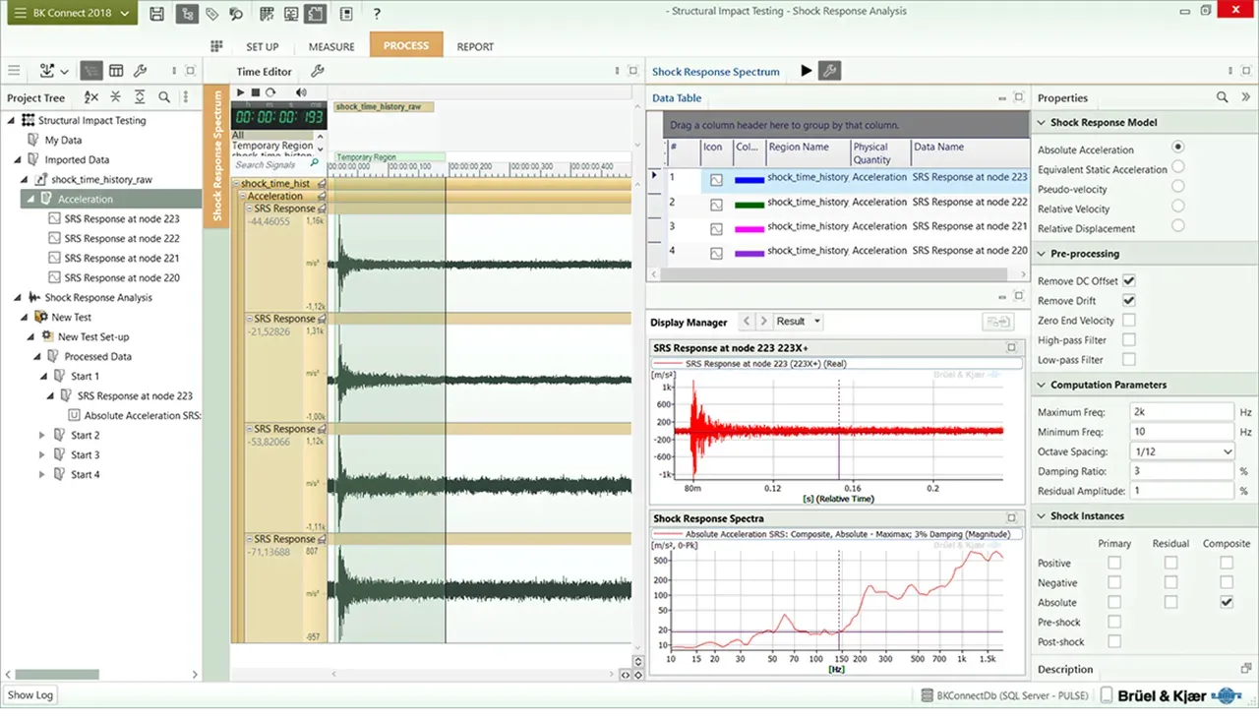Click the alphabetical sort icon above the Project Tree

click(90, 96)
